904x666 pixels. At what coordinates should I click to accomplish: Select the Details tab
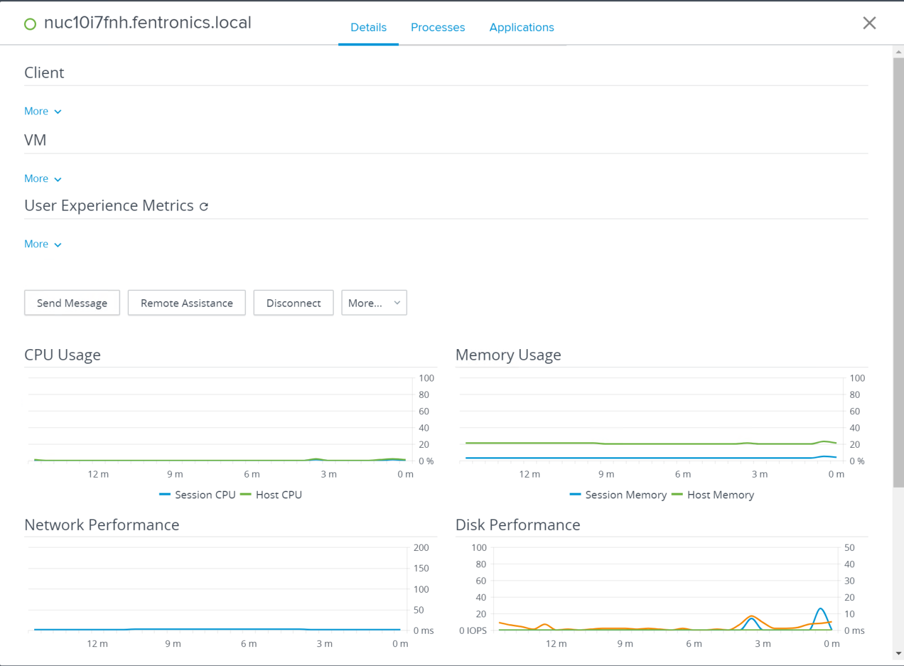pyautogui.click(x=369, y=27)
